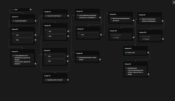175x101 pixels.
Task: Select the 'Agora me informe seu número do Whatsapp' message
Action: pyautogui.click(x=150, y=20)
